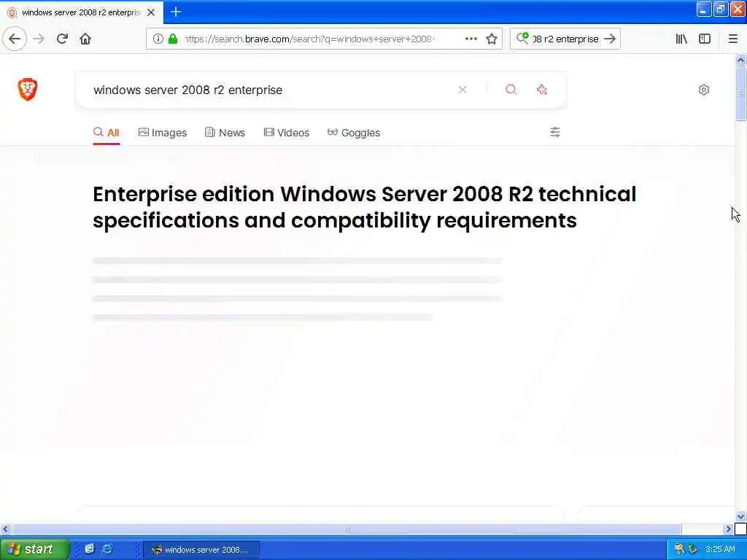Click the taskbar clock showing 3:25 AM

point(720,549)
